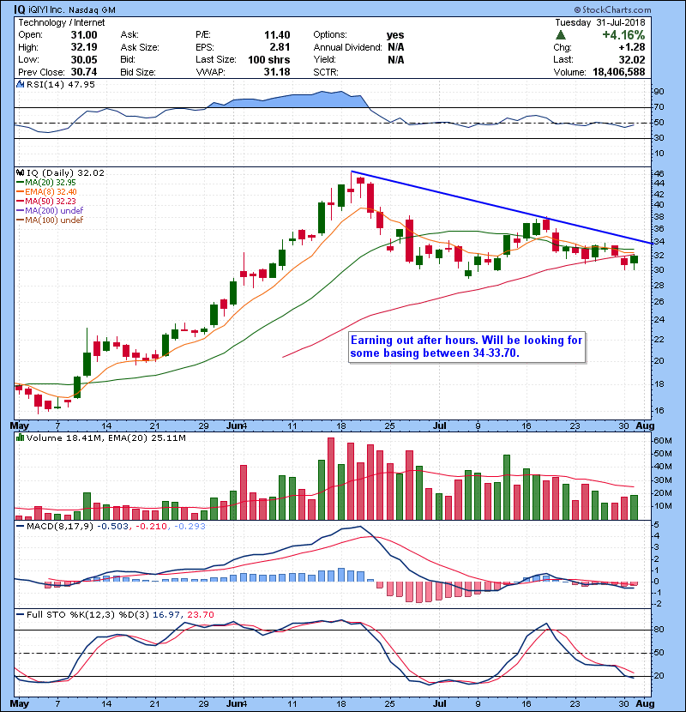The height and width of the screenshot is (712, 686).
Task: Click the Aug label on price chart axis
Action: tap(645, 426)
